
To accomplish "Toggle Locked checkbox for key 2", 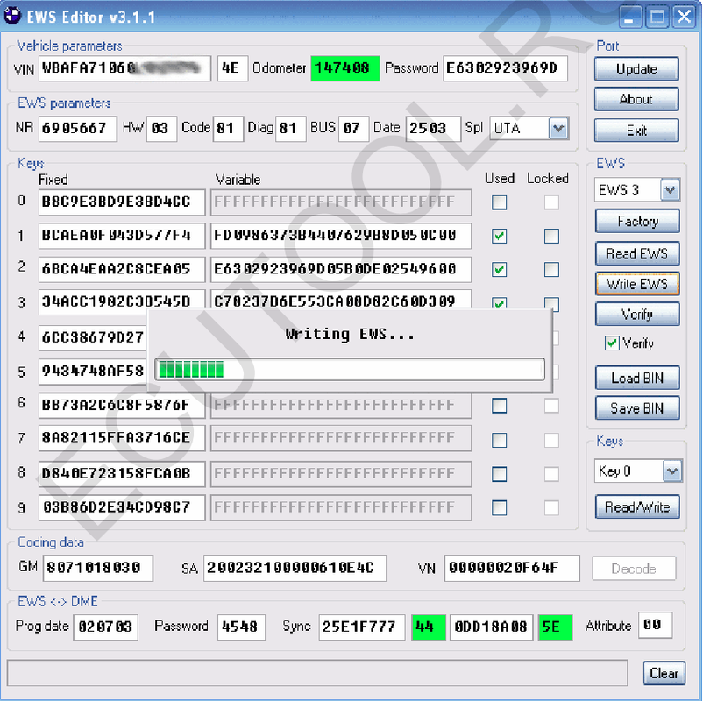I will click(551, 269).
